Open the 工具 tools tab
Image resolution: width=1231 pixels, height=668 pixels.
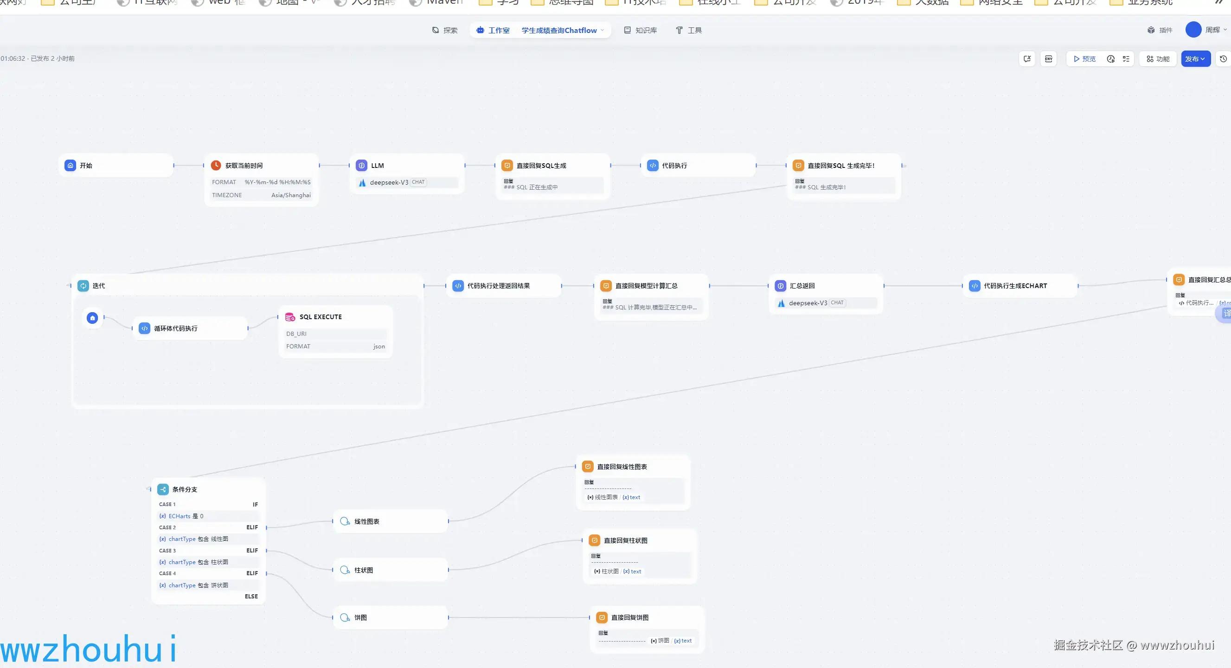[x=689, y=30]
